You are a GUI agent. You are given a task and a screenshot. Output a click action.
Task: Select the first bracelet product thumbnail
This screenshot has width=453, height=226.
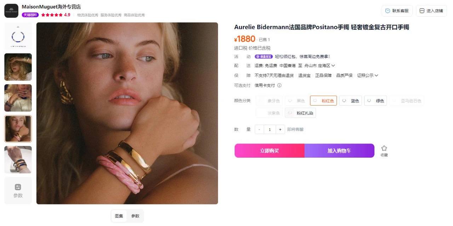[18, 36]
